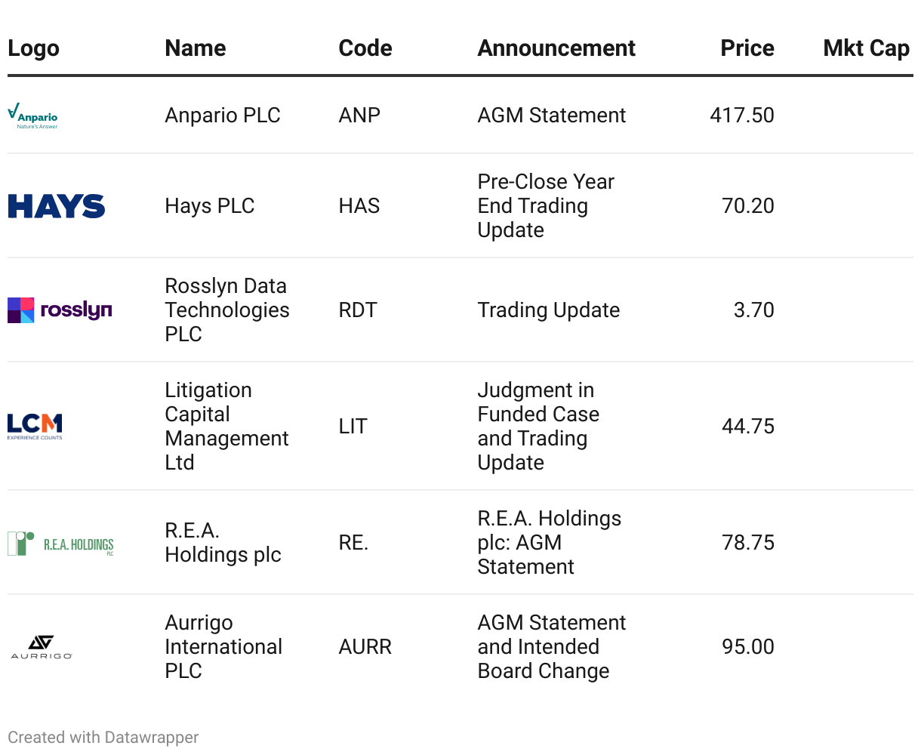Image resolution: width=921 pixels, height=755 pixels.
Task: Click the Anpario logo
Action: tap(32, 116)
